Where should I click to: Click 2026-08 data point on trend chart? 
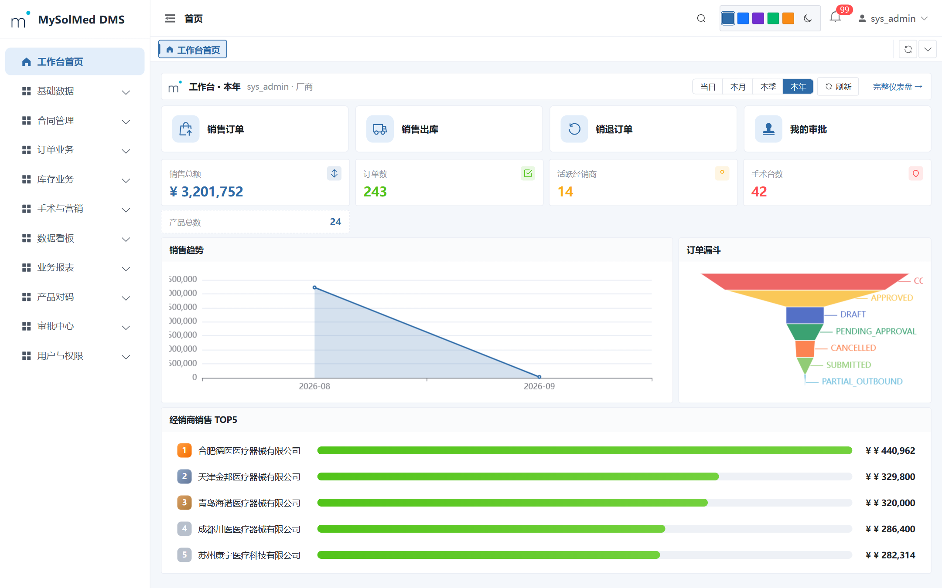pos(315,287)
